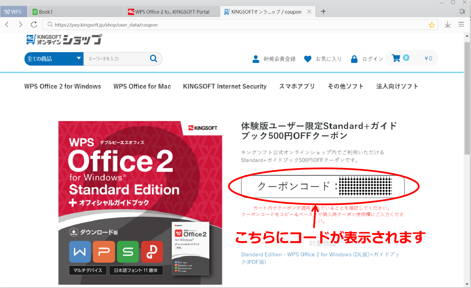This screenshot has width=471, height=288.
Task: Click the coupon description text under the title
Action: 313,156
